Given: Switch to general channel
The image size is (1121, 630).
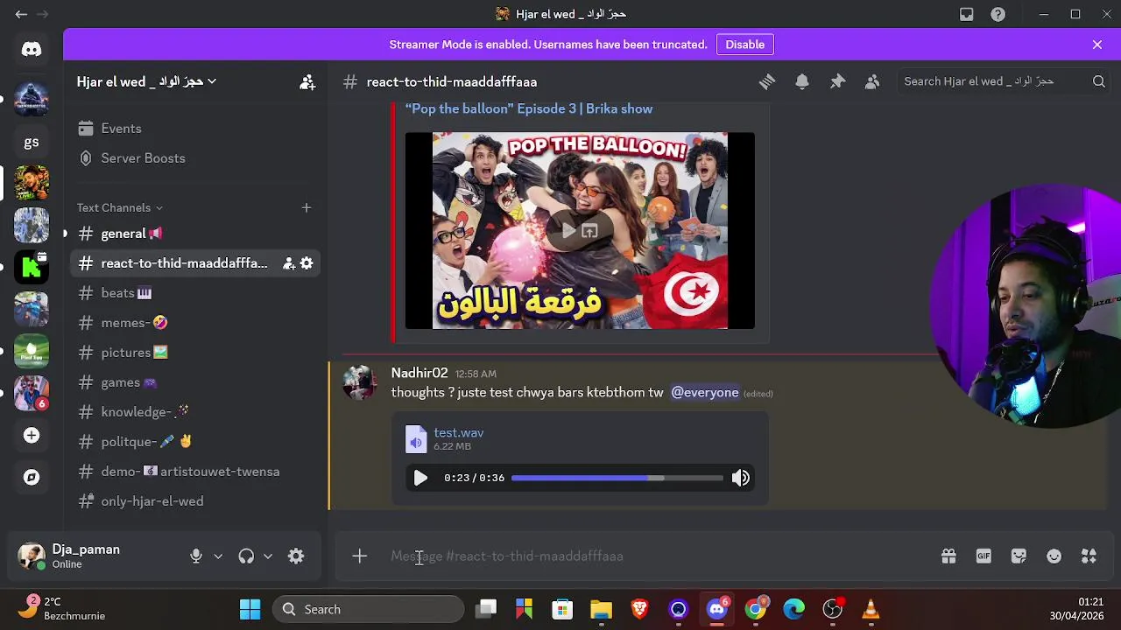Looking at the screenshot, I should (195, 234).
